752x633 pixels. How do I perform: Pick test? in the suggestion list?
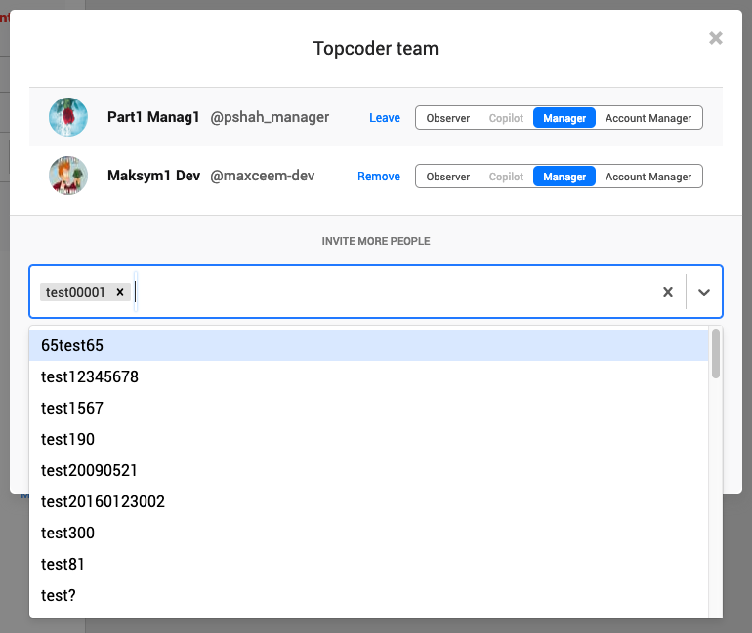coord(369,595)
